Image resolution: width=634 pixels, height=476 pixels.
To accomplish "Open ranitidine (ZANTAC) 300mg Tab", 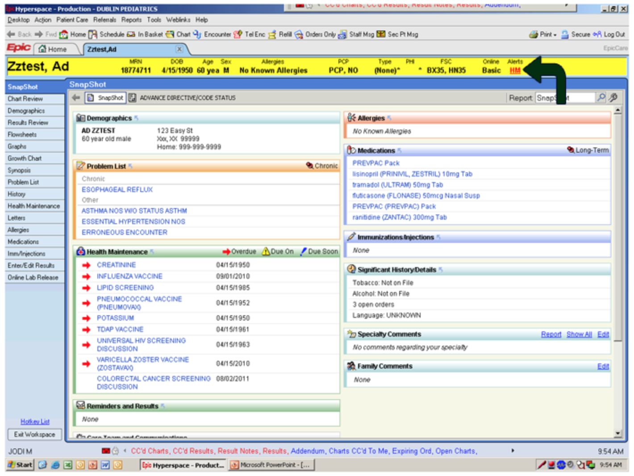I will pyautogui.click(x=400, y=217).
